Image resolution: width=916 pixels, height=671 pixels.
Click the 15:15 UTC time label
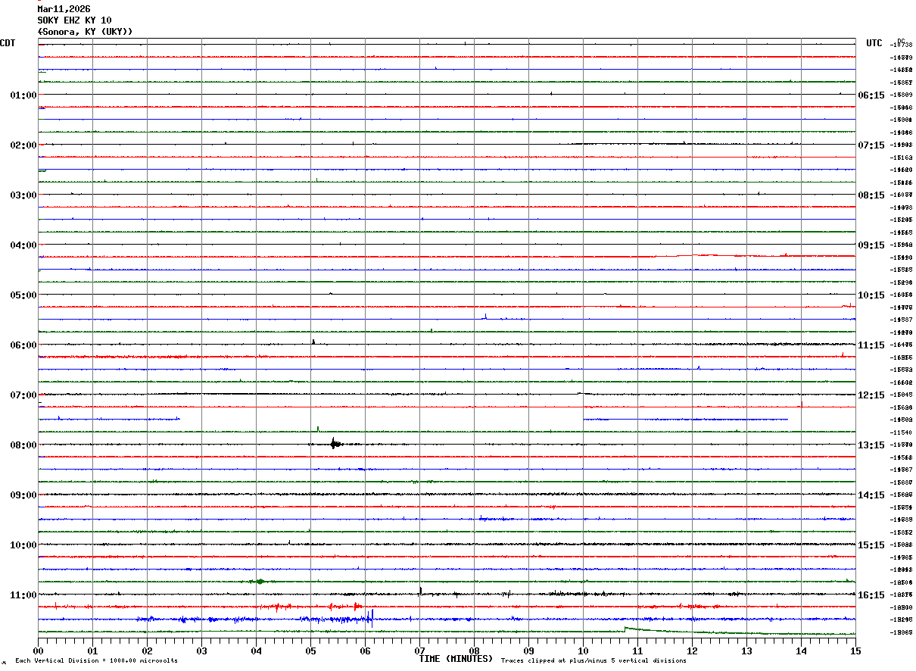point(871,545)
